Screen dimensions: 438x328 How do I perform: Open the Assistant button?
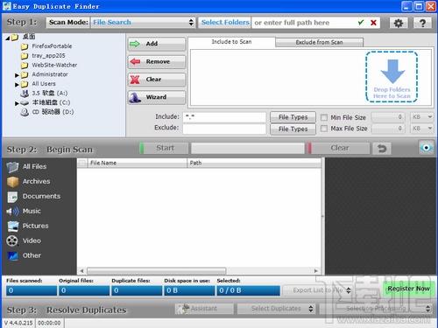tap(204, 309)
